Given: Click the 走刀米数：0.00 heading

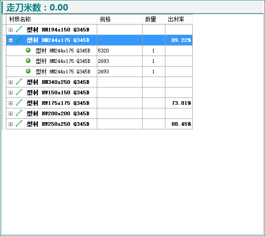Looking at the screenshot, I should (x=37, y=7).
